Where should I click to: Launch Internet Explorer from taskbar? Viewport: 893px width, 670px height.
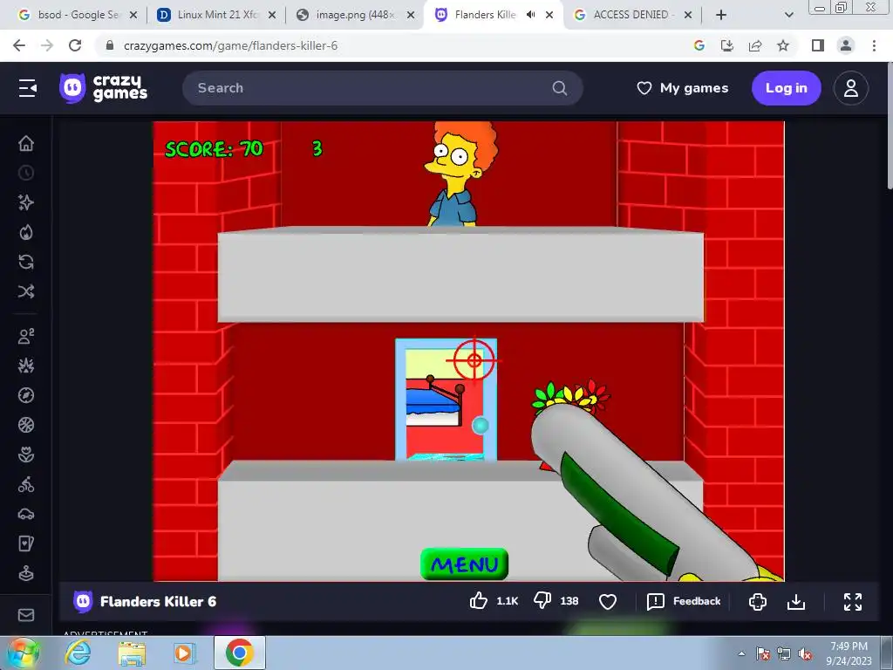coord(78,653)
